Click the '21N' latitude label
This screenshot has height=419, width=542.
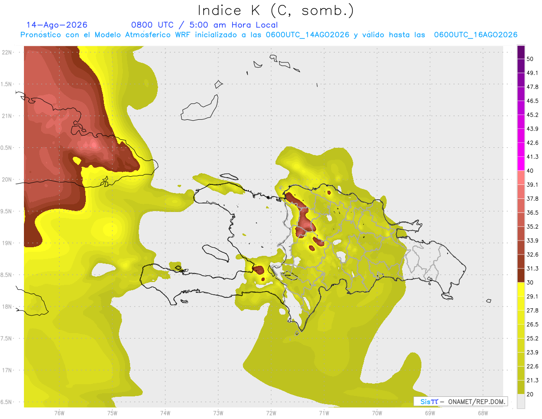click(8, 116)
